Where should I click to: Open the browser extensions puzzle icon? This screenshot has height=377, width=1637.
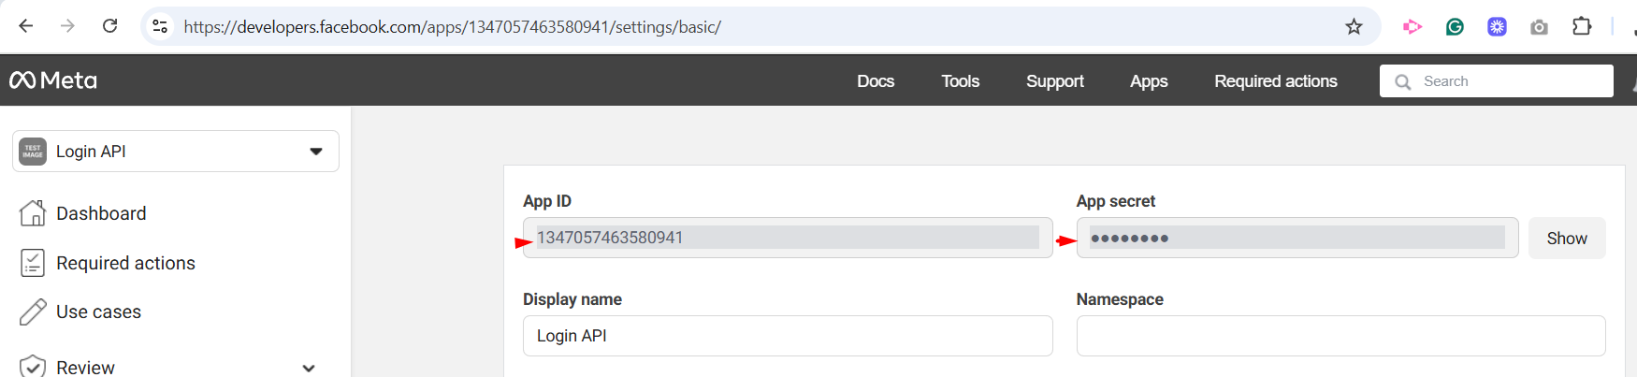[1582, 26]
